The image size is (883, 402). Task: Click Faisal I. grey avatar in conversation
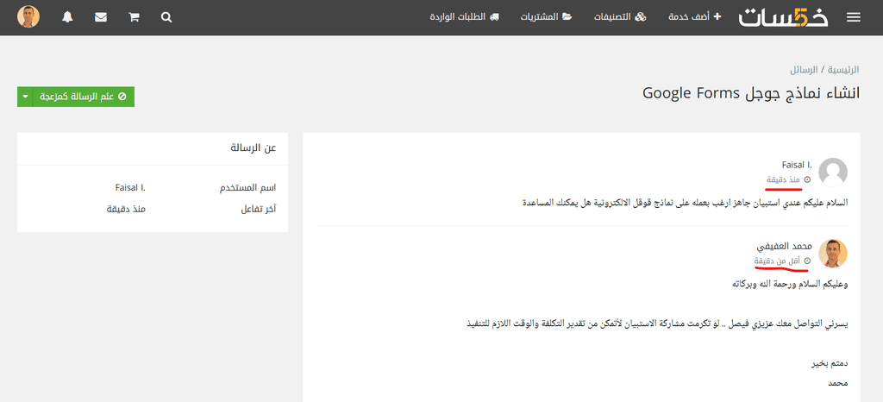click(x=832, y=172)
